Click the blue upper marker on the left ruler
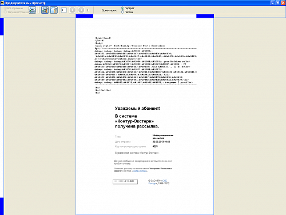 click(x=2, y=26)
